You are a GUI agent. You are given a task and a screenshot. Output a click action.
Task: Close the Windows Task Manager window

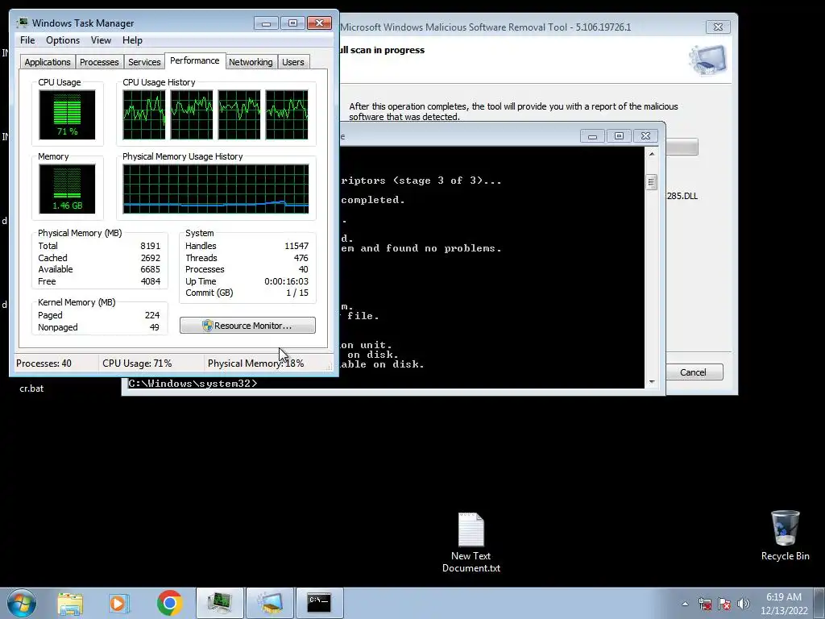click(x=319, y=23)
